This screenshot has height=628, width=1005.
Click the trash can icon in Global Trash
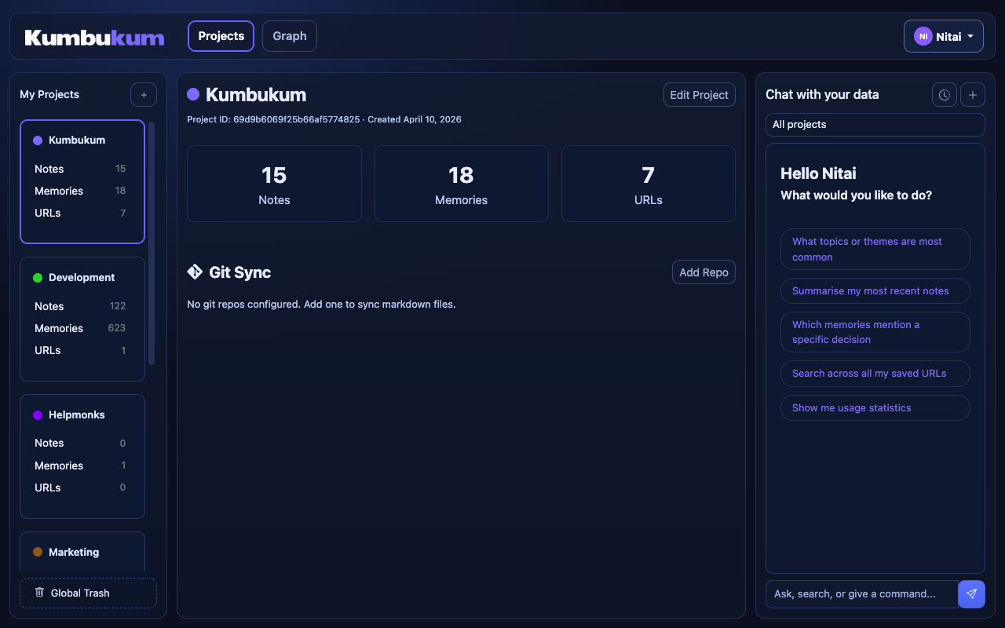(40, 592)
